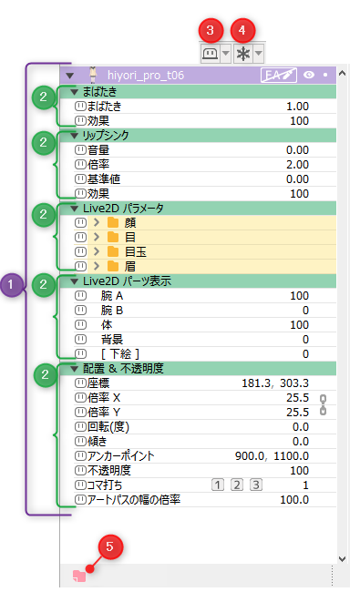
Task: Click the pink folder icon at bottom
Action: point(79,576)
